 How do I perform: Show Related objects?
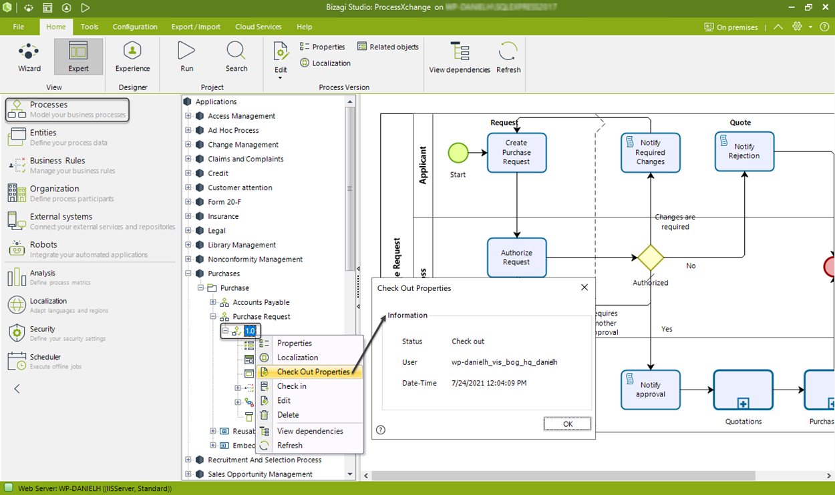point(388,47)
